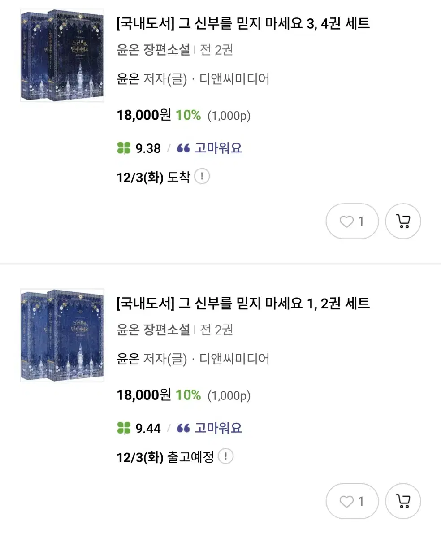
Task: Click publisher 디앤씨미디어 in the first listing
Action: (x=234, y=79)
